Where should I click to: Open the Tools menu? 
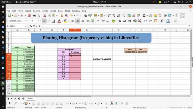pyautogui.click(x=67, y=11)
